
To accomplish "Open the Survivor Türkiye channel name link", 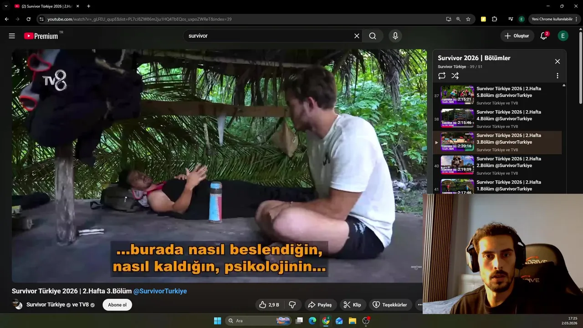I will pos(46,305).
